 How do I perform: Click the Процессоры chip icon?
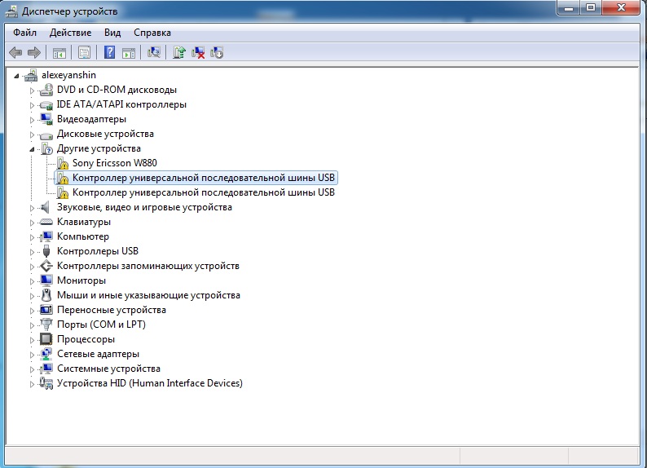pos(46,339)
